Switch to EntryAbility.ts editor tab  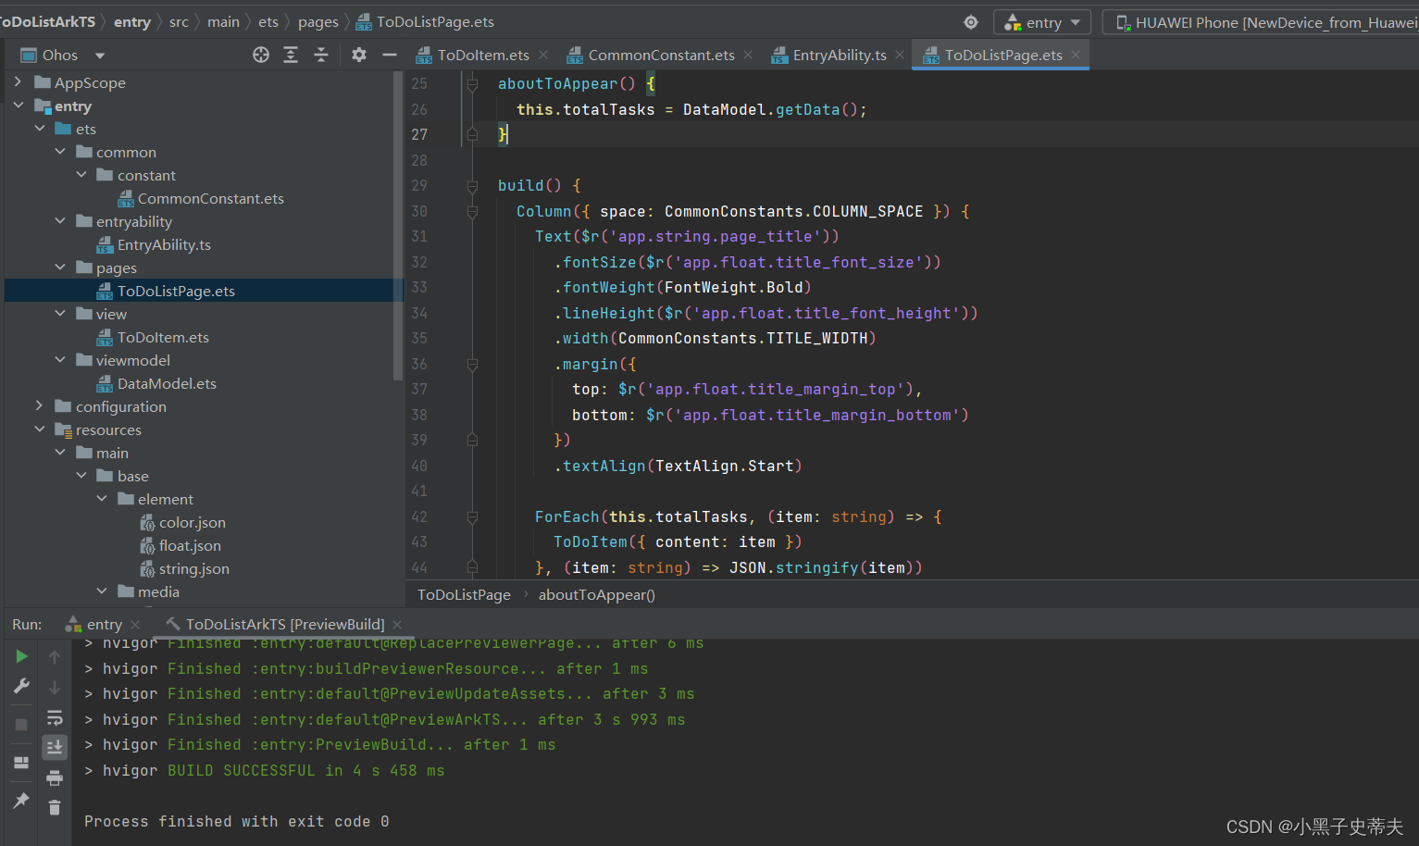[x=839, y=55]
